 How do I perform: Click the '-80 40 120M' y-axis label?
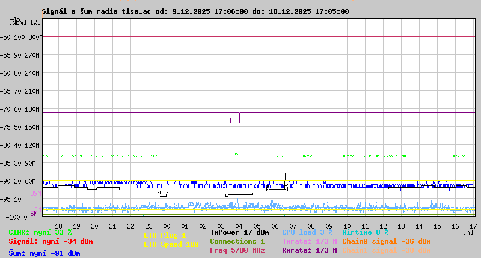pyautogui.click(x=20, y=145)
